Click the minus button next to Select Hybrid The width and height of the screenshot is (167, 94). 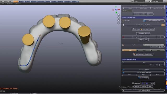click(x=162, y=37)
